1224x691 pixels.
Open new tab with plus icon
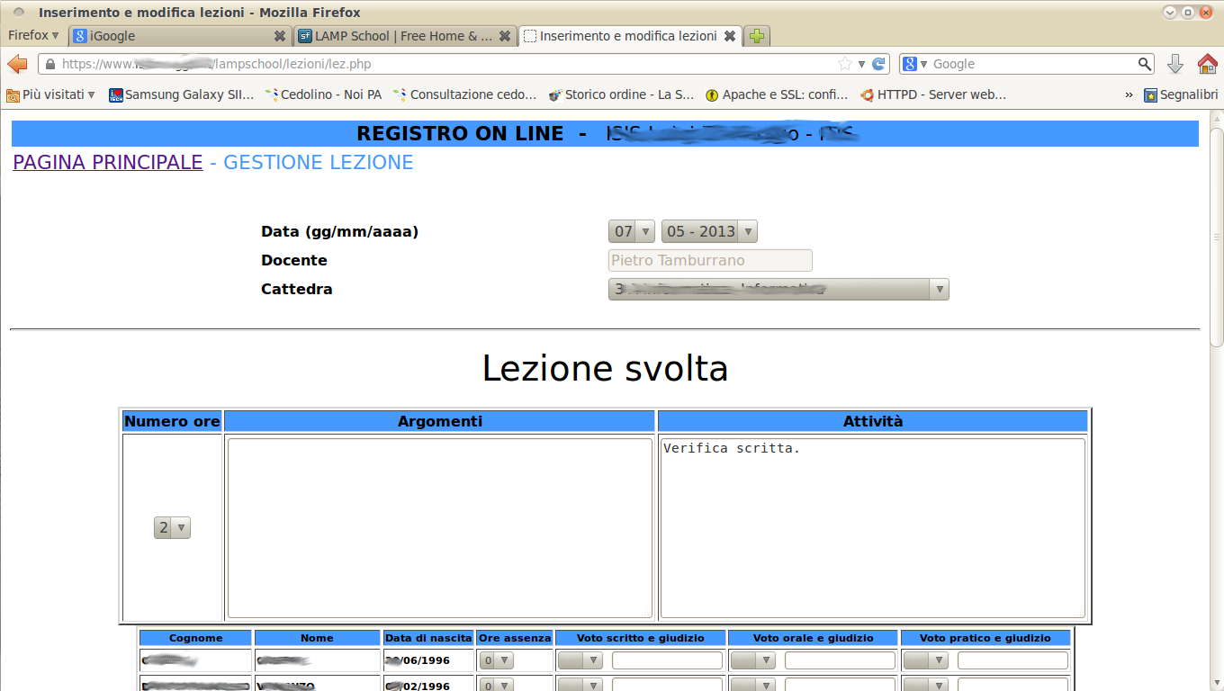point(757,36)
